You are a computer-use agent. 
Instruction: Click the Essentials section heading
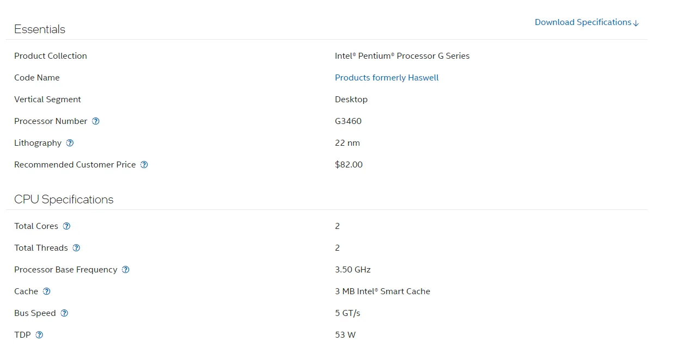[40, 29]
